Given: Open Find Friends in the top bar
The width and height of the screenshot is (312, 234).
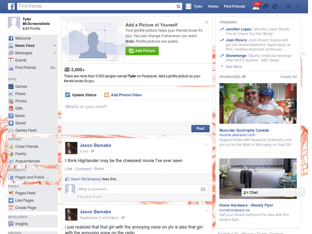Looking at the screenshot, I should (234, 6).
